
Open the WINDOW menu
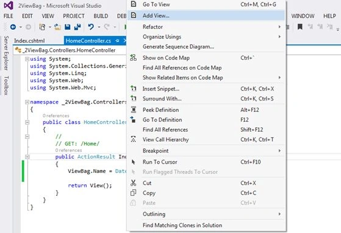(x=303, y=16)
